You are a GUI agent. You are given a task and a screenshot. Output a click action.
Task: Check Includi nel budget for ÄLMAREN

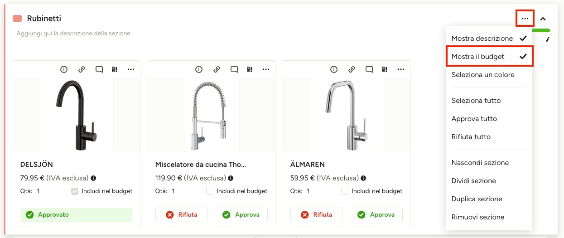pyautogui.click(x=345, y=191)
